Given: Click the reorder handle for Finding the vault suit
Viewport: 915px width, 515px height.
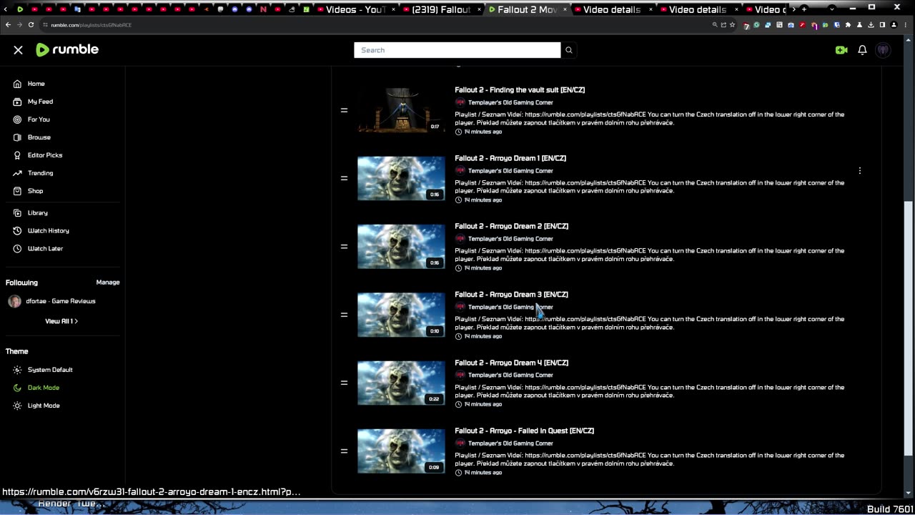Looking at the screenshot, I should coord(344,110).
